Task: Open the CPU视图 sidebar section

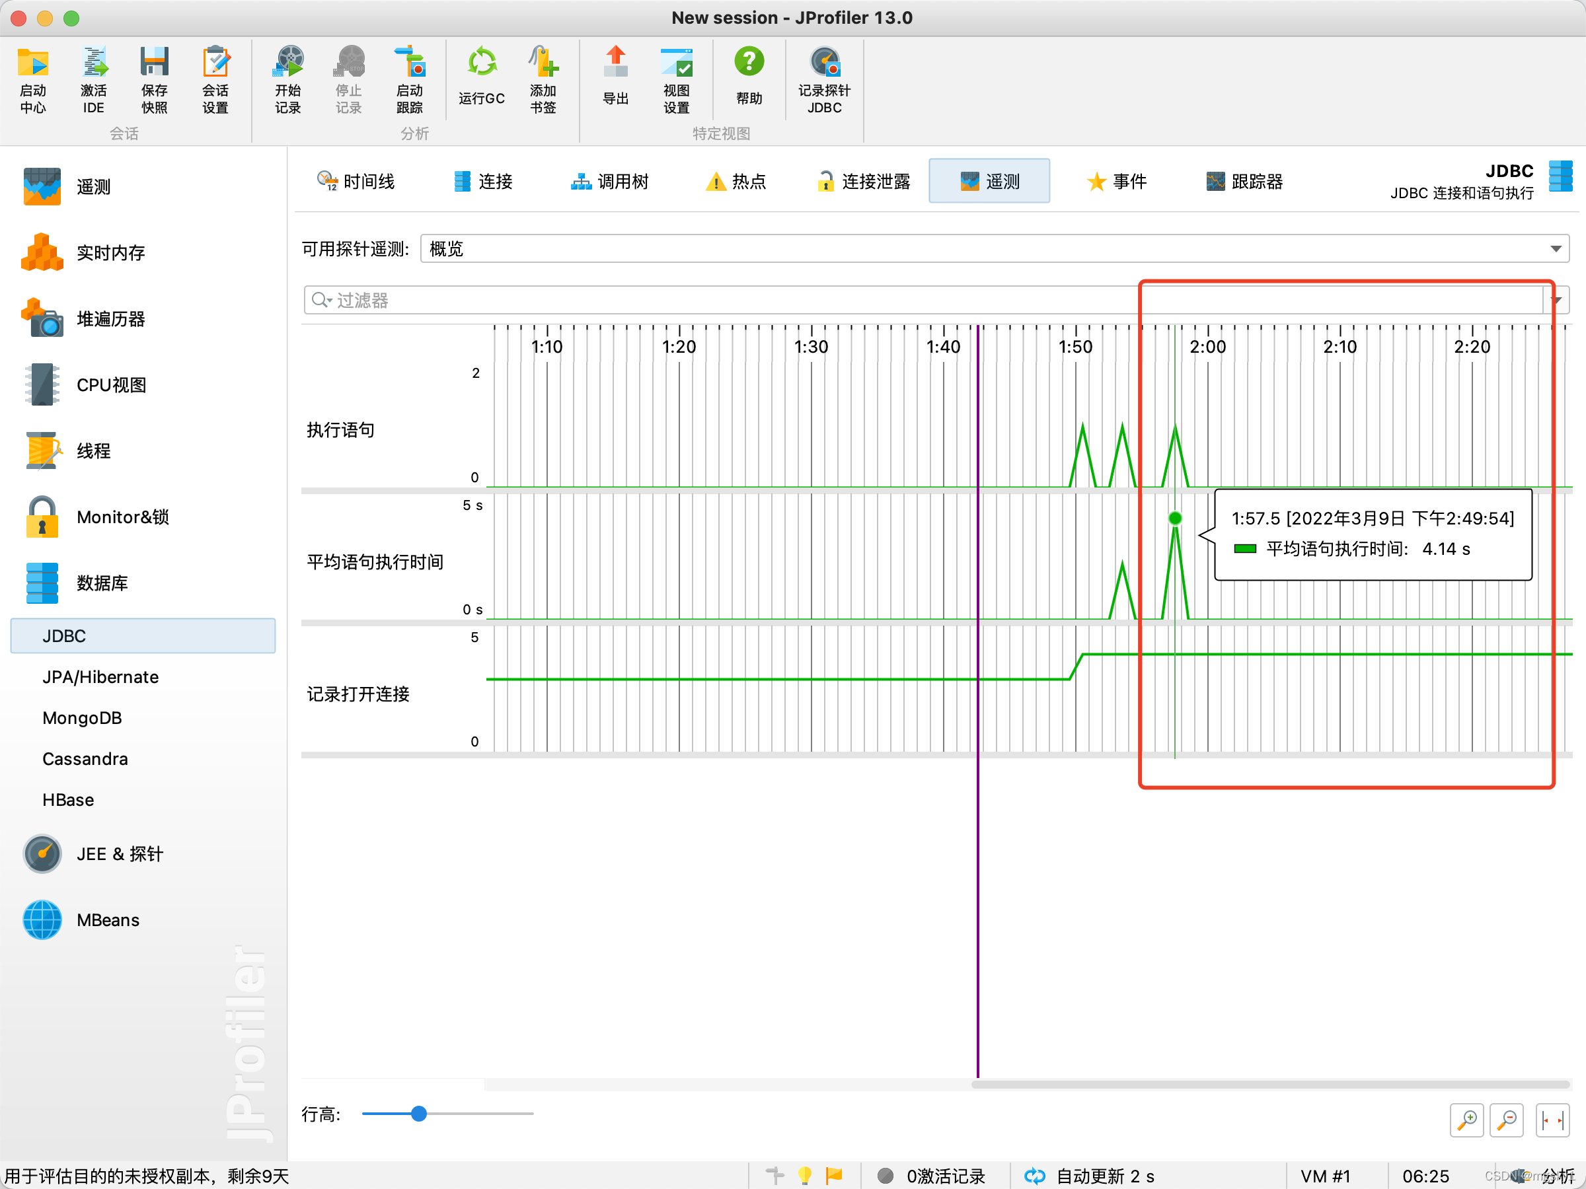Action: [x=111, y=385]
